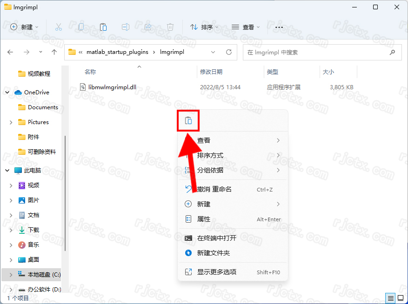Screen dimensions: 408x304
Task: Click the rename icon in toolbar
Action: point(125,27)
